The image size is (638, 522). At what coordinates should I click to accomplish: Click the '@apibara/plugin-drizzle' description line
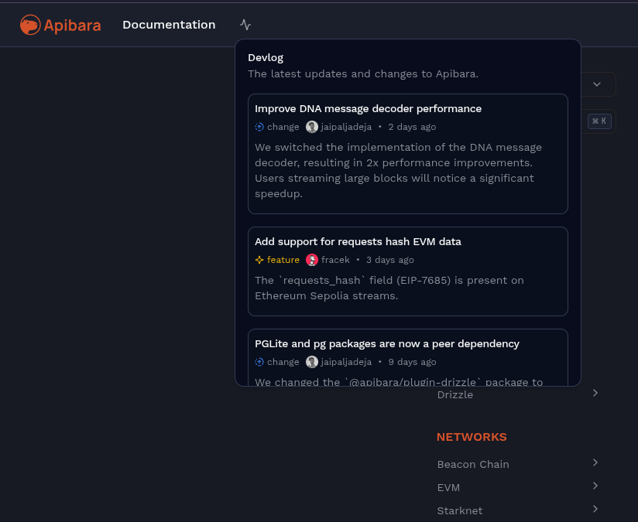pyautogui.click(x=399, y=382)
